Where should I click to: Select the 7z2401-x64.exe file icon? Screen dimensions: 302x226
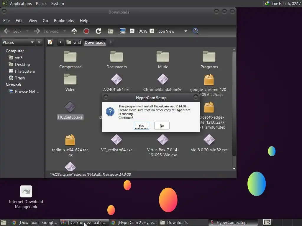pos(116,79)
